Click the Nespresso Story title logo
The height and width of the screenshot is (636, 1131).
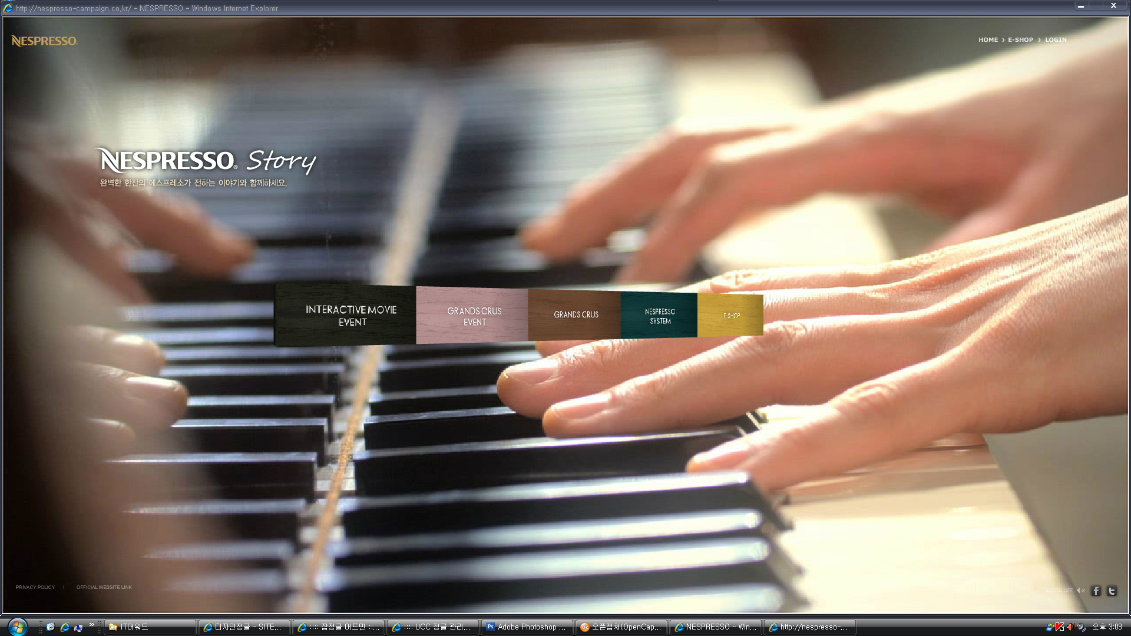[206, 161]
